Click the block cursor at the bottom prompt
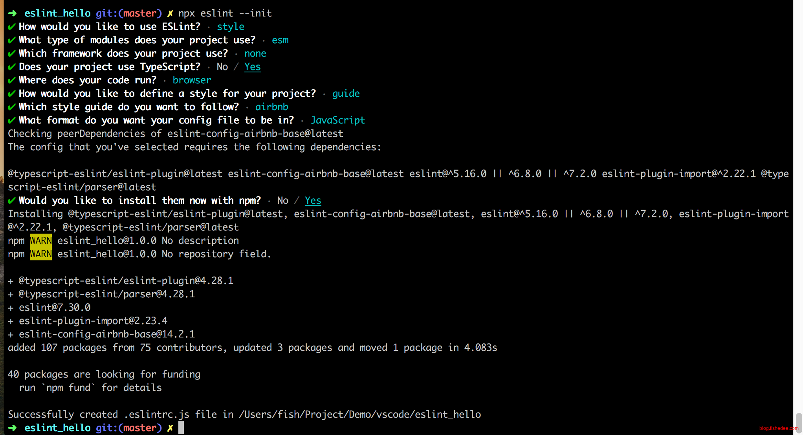 tap(181, 428)
